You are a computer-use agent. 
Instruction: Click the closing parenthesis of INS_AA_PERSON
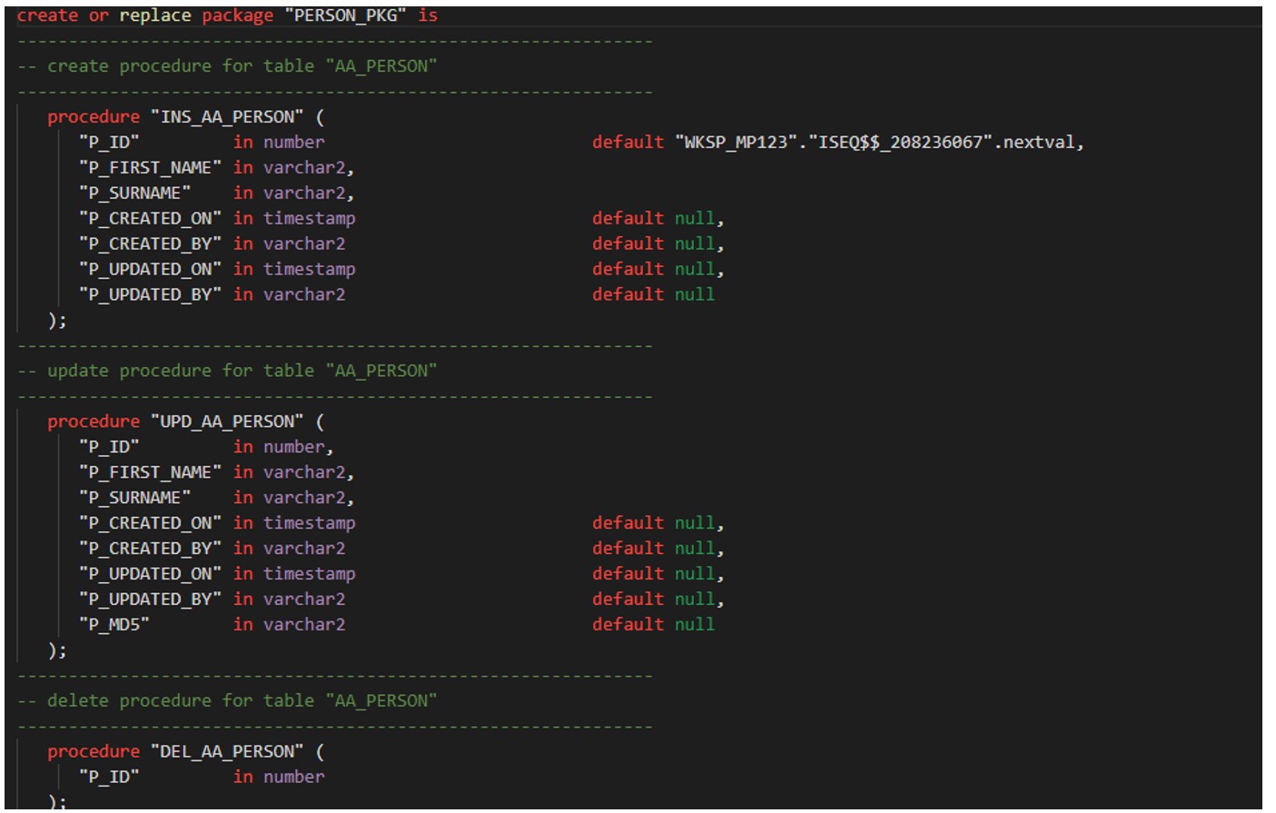click(x=52, y=320)
